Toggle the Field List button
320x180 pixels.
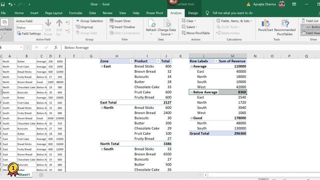pos(310,21)
